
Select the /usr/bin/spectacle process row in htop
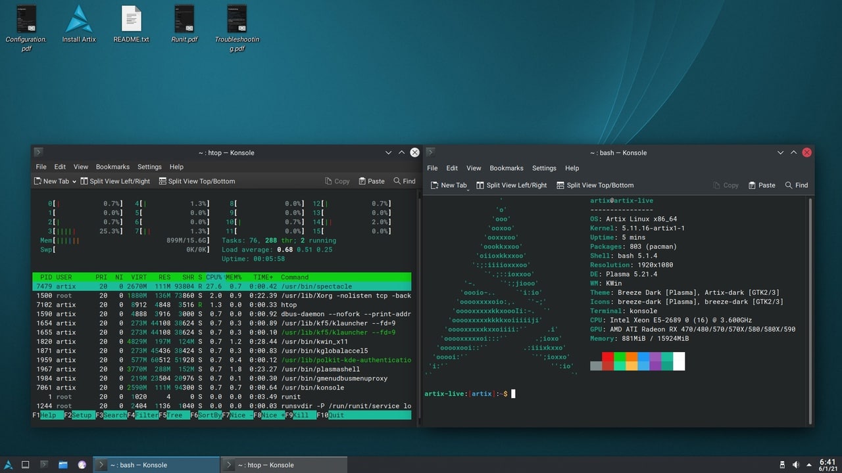point(222,286)
